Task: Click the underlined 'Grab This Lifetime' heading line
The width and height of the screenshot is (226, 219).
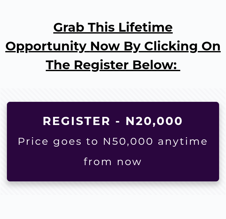Action: tap(113, 28)
